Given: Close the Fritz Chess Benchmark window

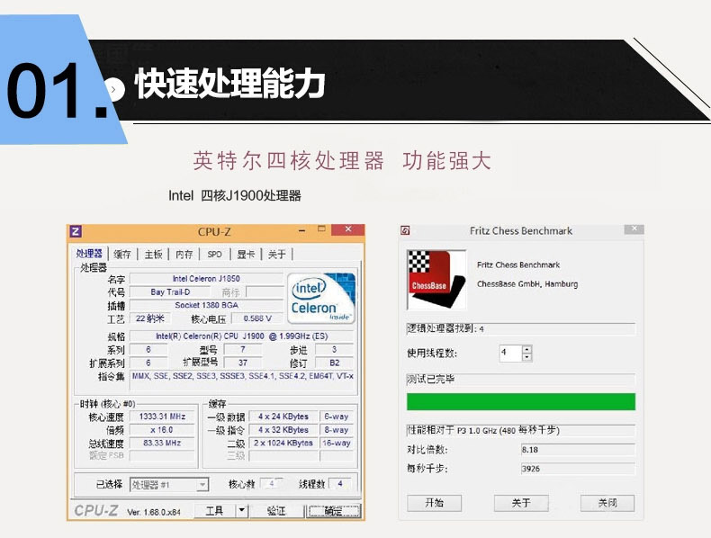Looking at the screenshot, I should [x=634, y=229].
